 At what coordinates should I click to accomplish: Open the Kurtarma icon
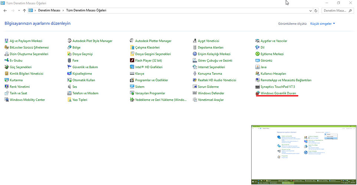coord(6,80)
